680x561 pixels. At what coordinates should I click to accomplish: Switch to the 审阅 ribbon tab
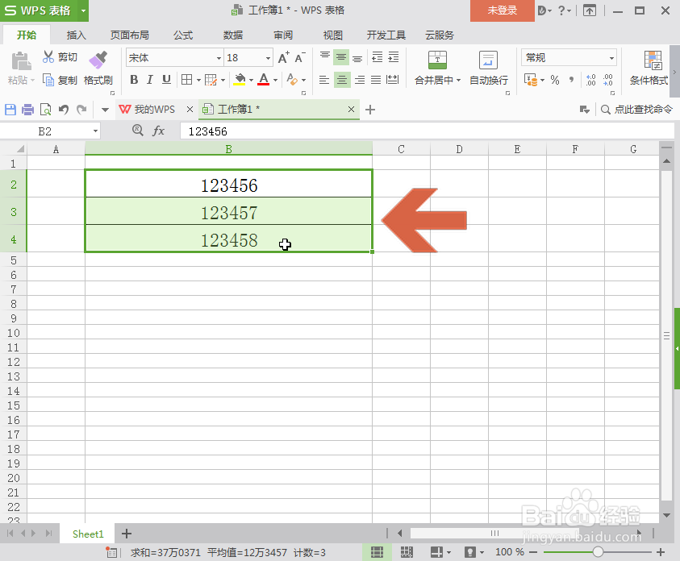tap(283, 35)
